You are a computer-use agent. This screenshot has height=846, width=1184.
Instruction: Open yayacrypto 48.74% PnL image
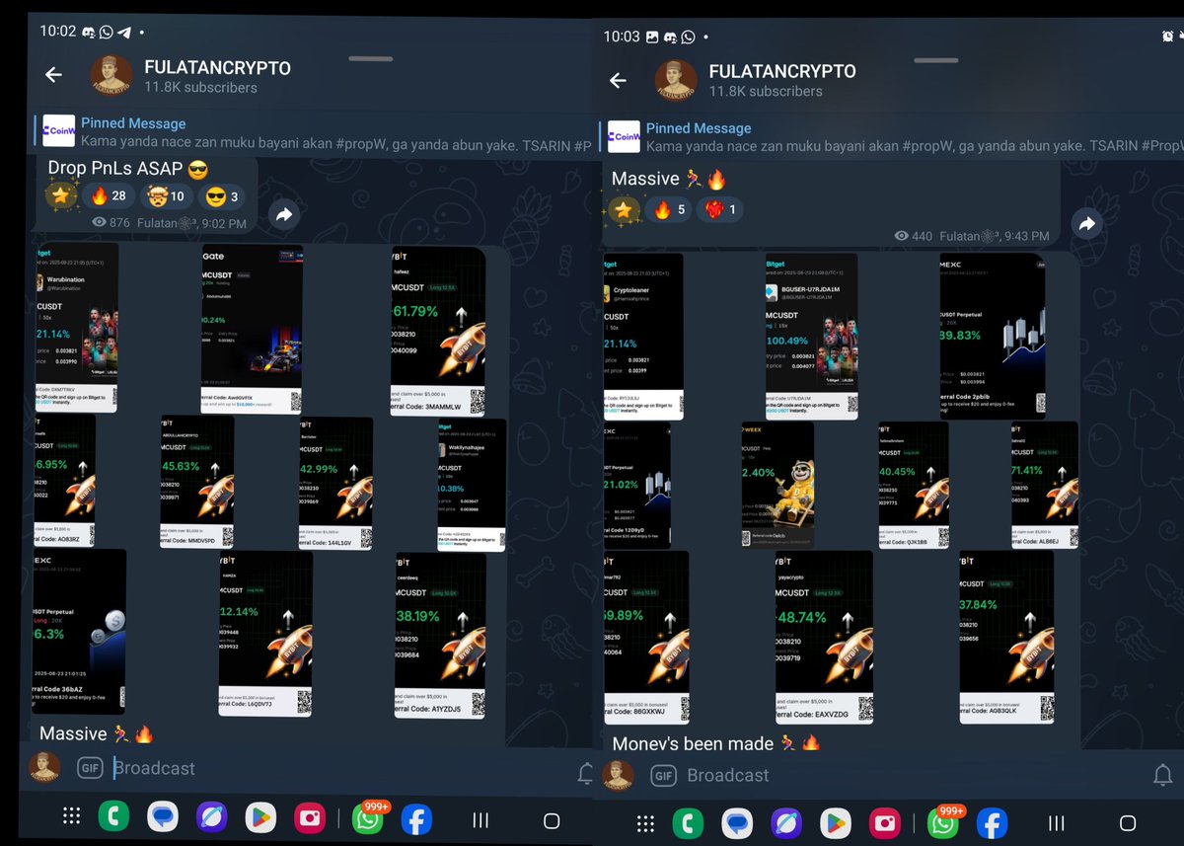[824, 638]
